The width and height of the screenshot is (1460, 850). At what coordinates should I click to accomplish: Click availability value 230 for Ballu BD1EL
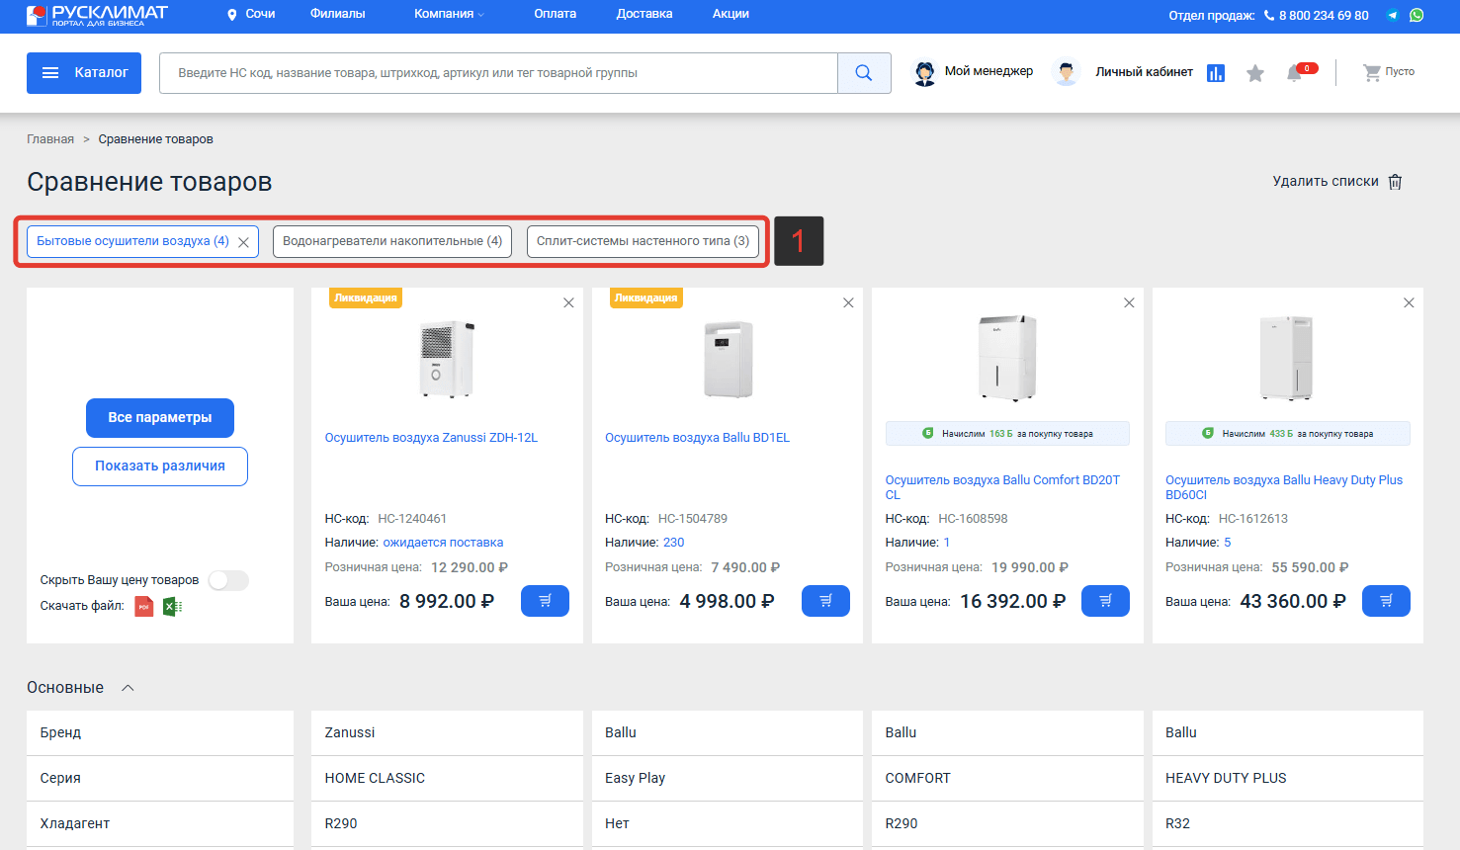pos(674,543)
